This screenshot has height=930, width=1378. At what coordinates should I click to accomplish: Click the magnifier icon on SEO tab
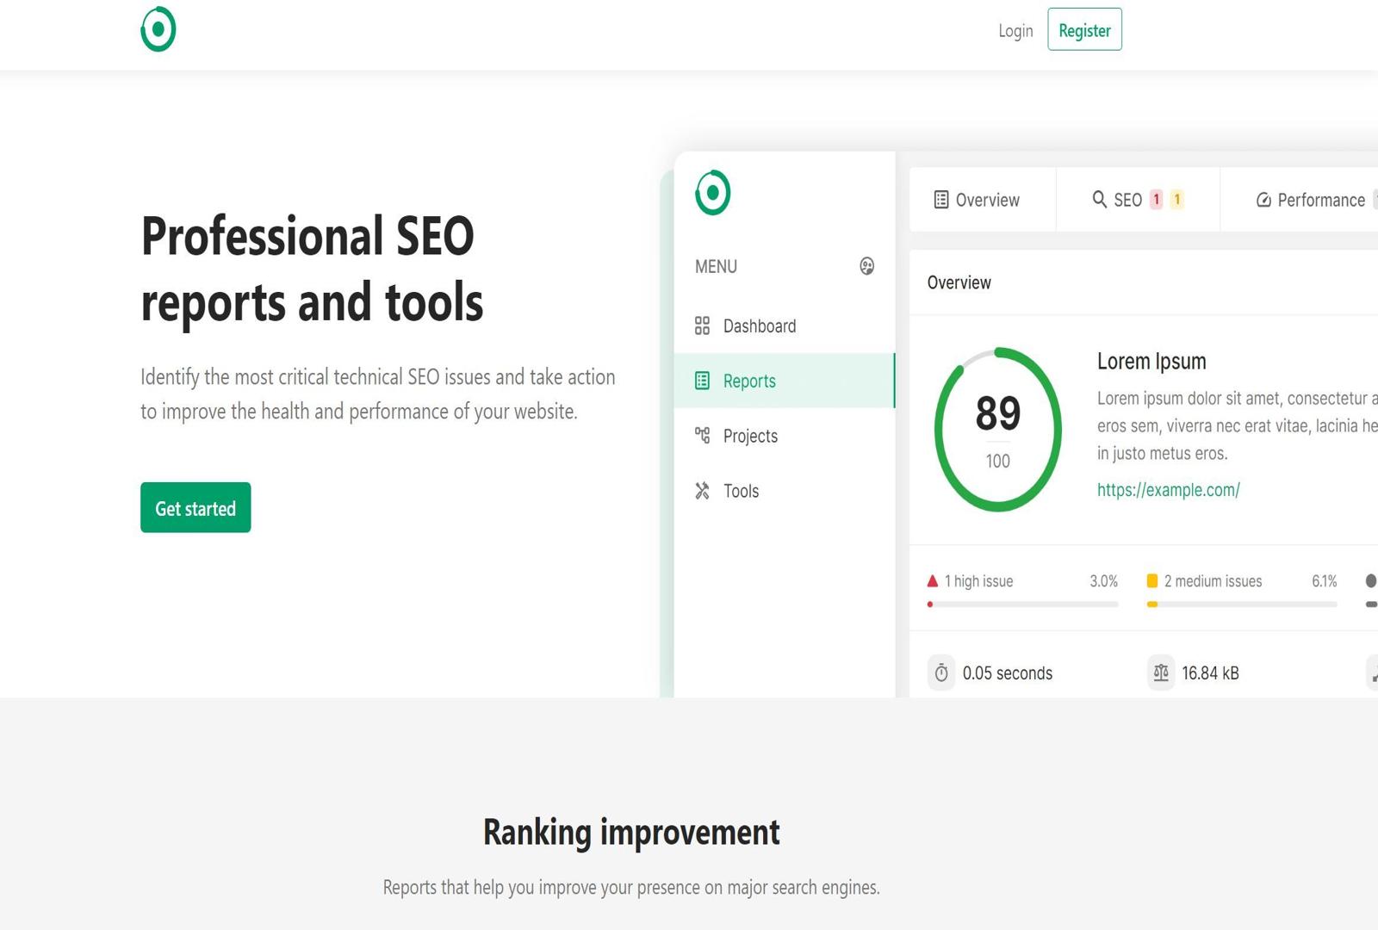pyautogui.click(x=1100, y=199)
